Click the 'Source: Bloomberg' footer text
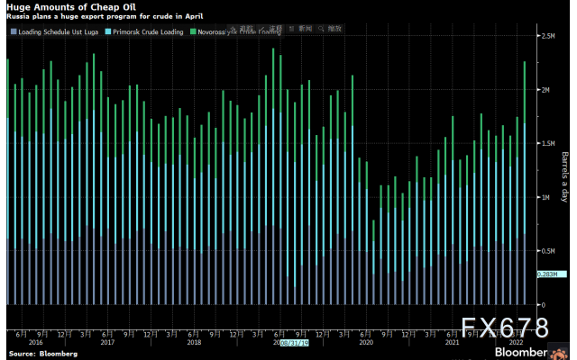 pos(43,354)
